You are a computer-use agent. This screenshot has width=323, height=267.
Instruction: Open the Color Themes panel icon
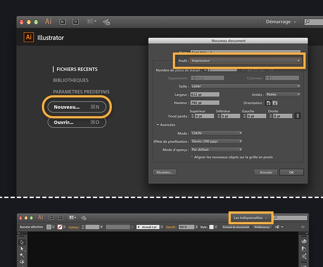tap(304, 256)
